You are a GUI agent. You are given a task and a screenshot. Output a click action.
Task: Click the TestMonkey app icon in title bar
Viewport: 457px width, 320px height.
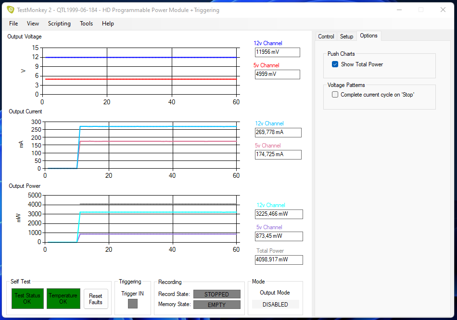click(10, 10)
